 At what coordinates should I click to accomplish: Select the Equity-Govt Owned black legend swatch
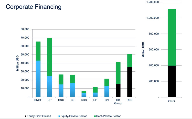point(25,116)
